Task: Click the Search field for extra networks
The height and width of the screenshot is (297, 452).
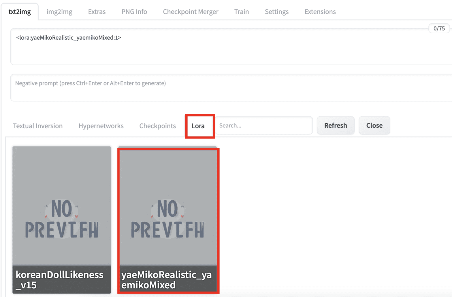Action: 264,126
